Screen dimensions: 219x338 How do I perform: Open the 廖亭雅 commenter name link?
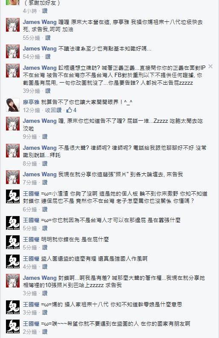coord(31,102)
